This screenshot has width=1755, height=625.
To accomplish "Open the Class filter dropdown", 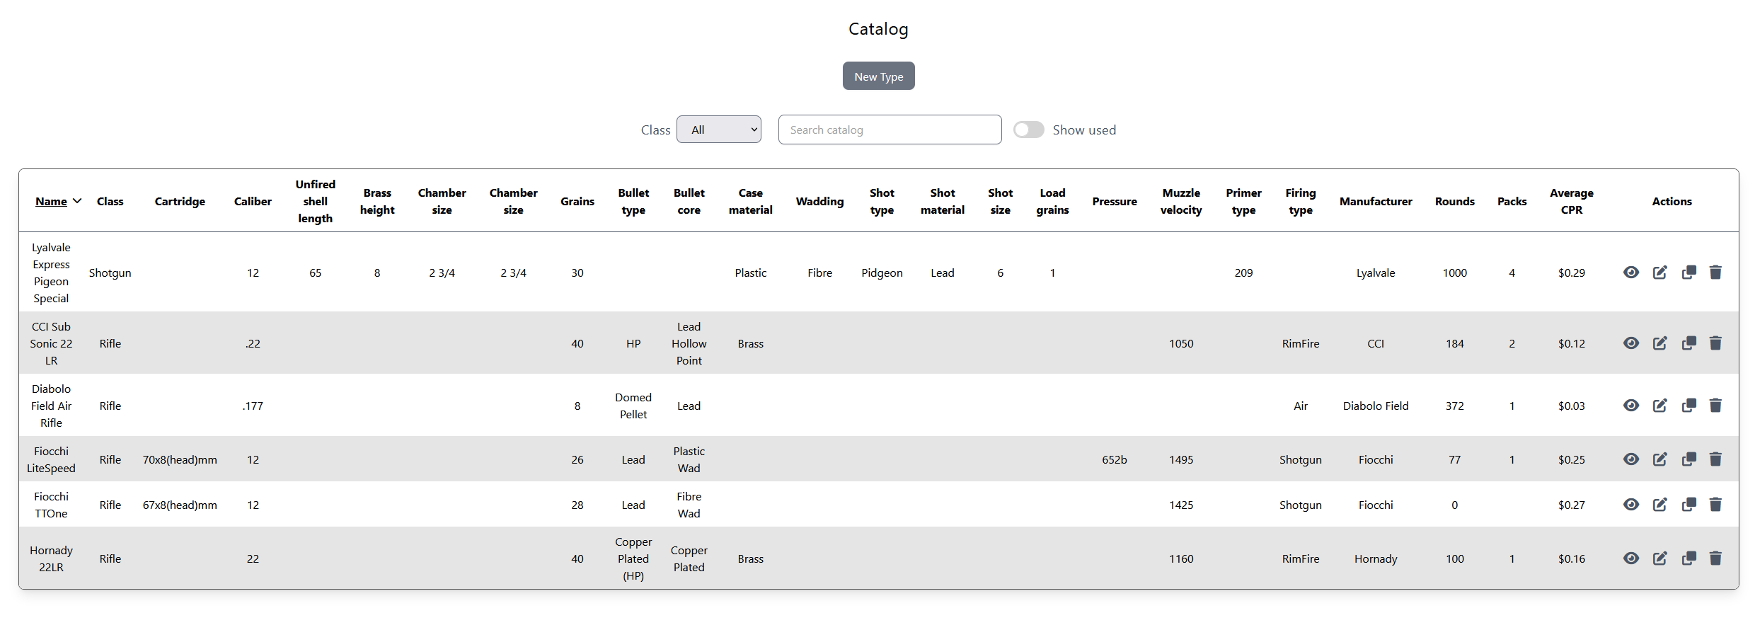I will pos(718,130).
